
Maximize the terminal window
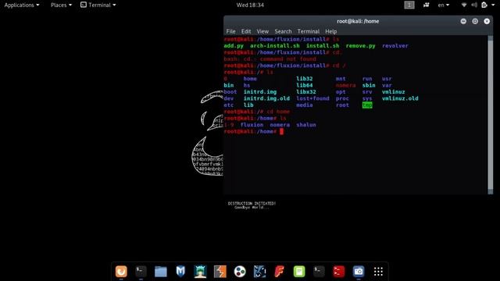475,21
